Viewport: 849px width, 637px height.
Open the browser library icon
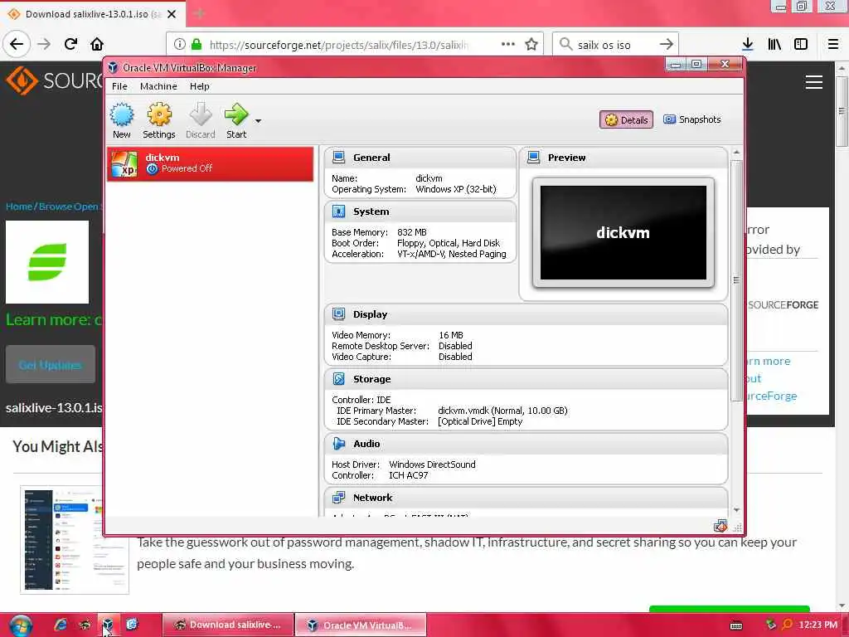pyautogui.click(x=774, y=44)
